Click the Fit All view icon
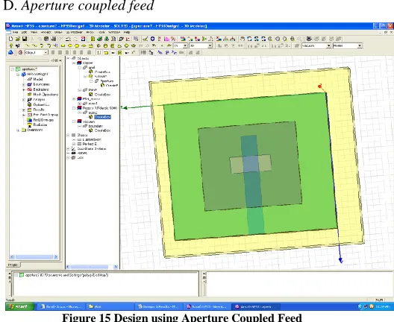Screen dimensions: 394x322 tap(293, 39)
